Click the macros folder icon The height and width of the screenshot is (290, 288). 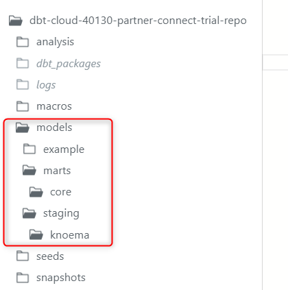[23, 106]
